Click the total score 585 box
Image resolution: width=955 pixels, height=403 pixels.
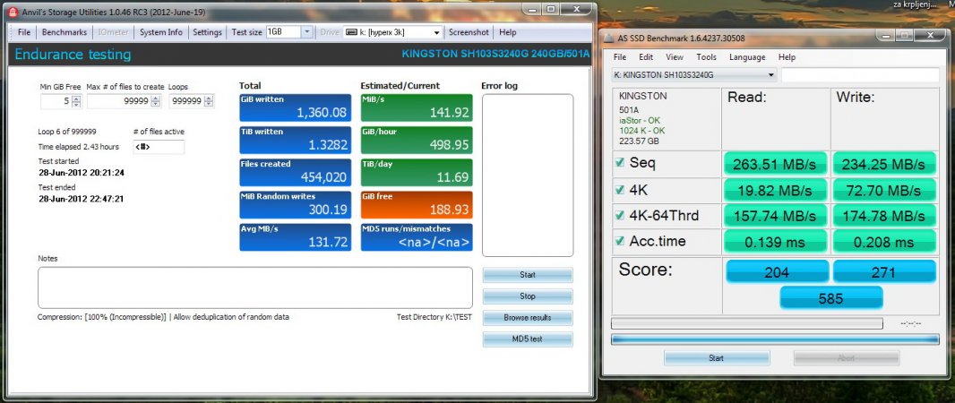pos(830,298)
